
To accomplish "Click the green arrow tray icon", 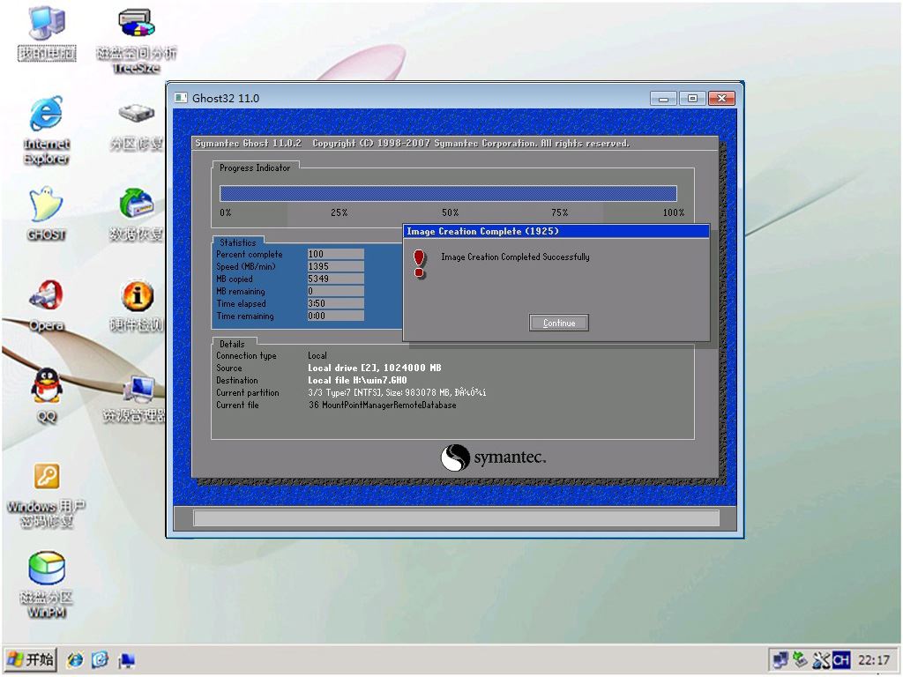I will (799, 659).
